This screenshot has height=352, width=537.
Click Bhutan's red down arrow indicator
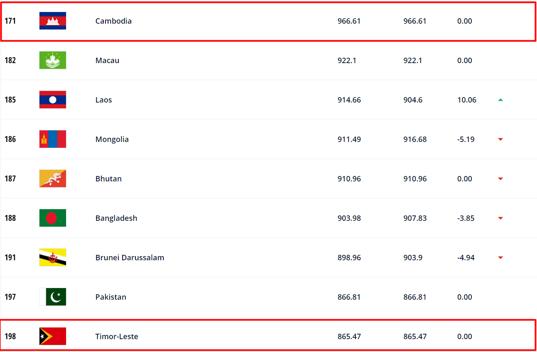click(500, 179)
